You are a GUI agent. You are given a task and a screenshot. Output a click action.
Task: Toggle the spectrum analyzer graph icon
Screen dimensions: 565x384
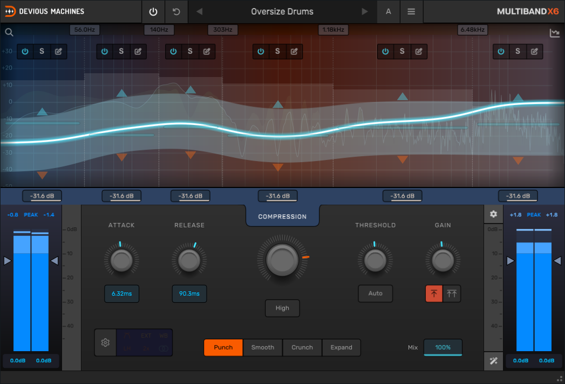point(554,33)
